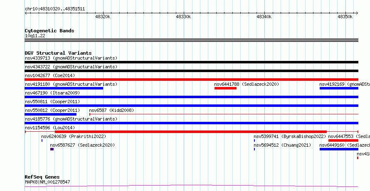Select the magenta MAPK8 gene line
370x191 pixels.
click(x=191, y=186)
